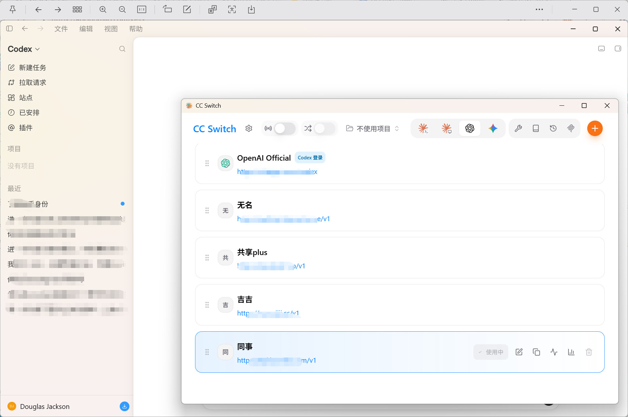
Task: Save image with viewer download icon
Action: [251, 10]
